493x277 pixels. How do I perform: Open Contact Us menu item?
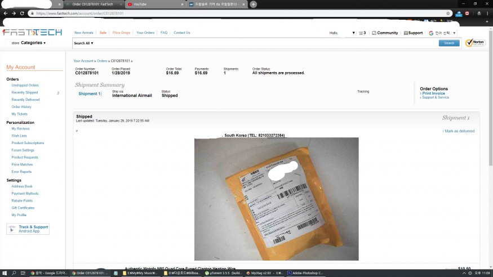(x=182, y=33)
